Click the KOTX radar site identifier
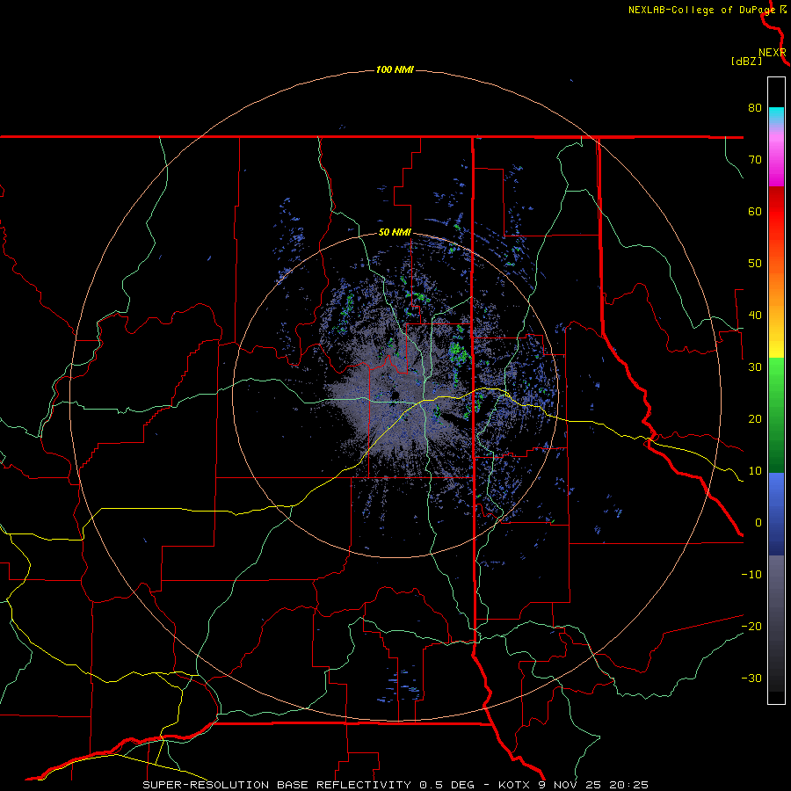Viewport: 791px width, 791px height. click(514, 785)
